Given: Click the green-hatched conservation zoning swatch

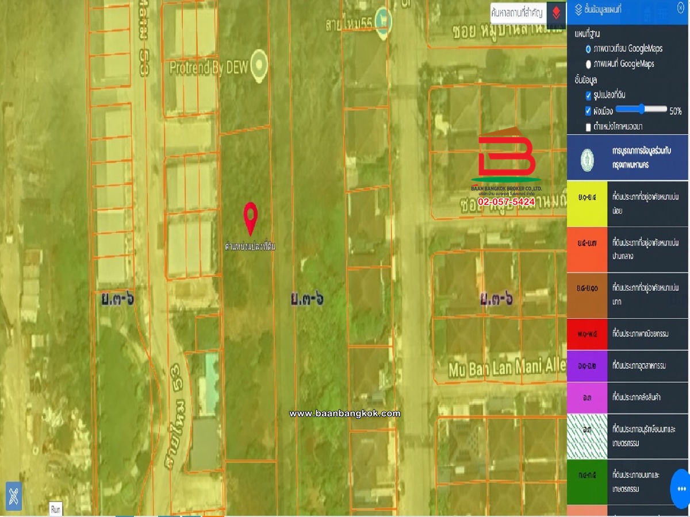Looking at the screenshot, I should click(x=587, y=436).
